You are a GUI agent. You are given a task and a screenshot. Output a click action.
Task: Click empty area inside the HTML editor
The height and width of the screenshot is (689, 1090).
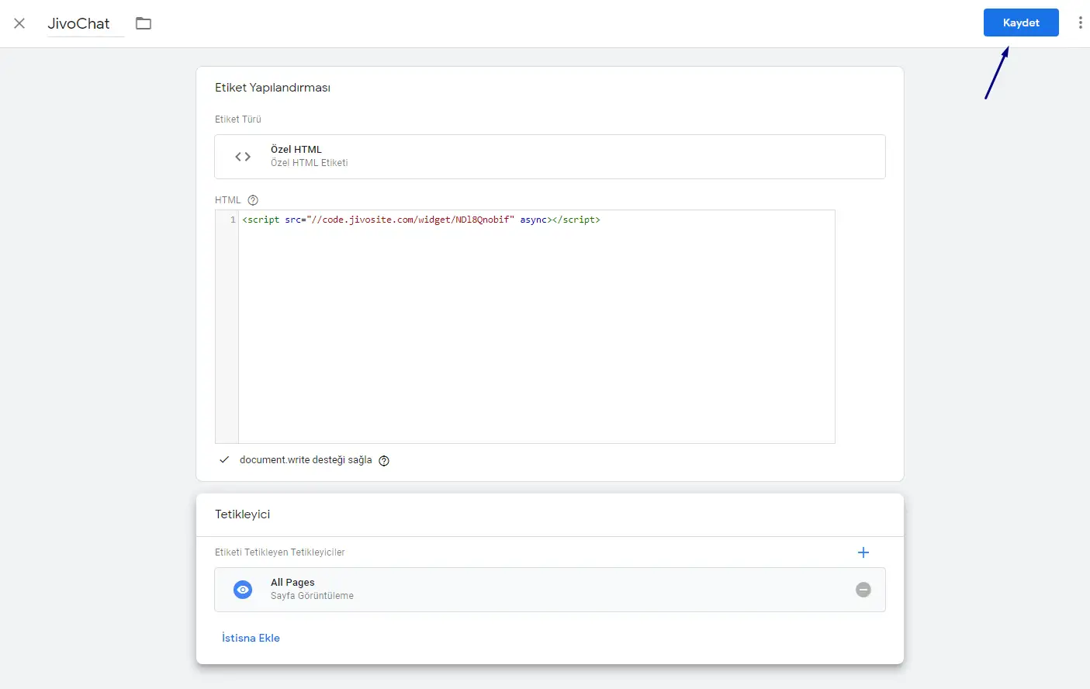(x=535, y=334)
